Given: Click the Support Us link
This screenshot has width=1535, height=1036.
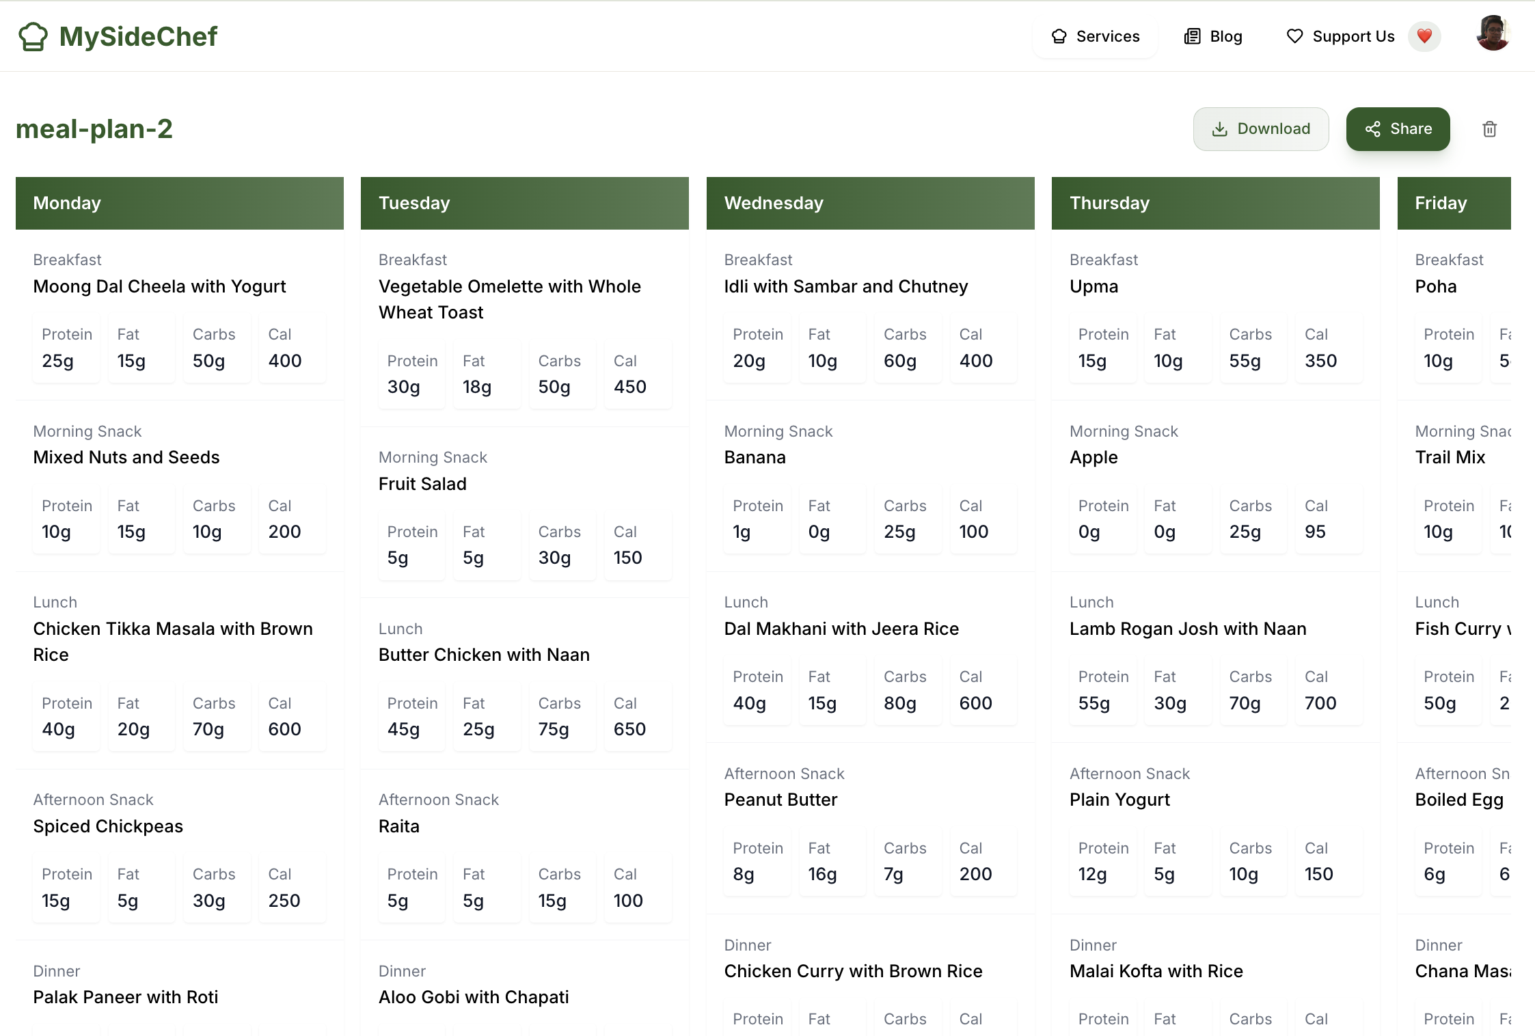Looking at the screenshot, I should pyautogui.click(x=1340, y=36).
